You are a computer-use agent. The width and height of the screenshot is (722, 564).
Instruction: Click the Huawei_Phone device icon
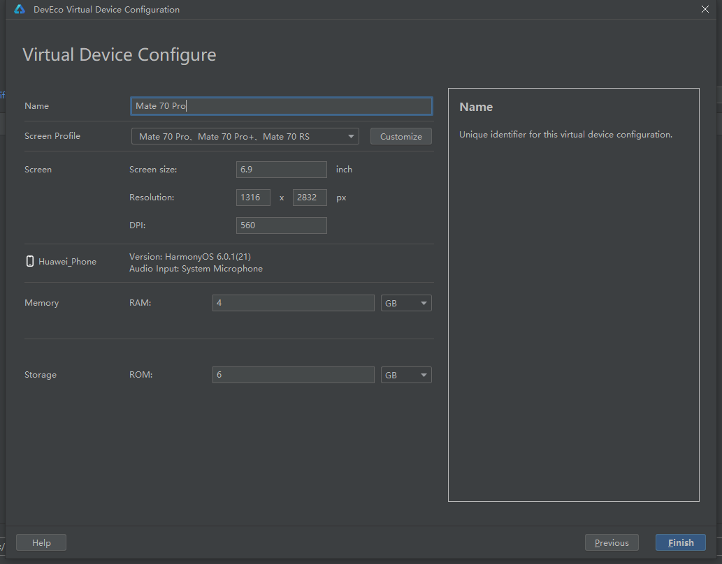pyautogui.click(x=30, y=261)
